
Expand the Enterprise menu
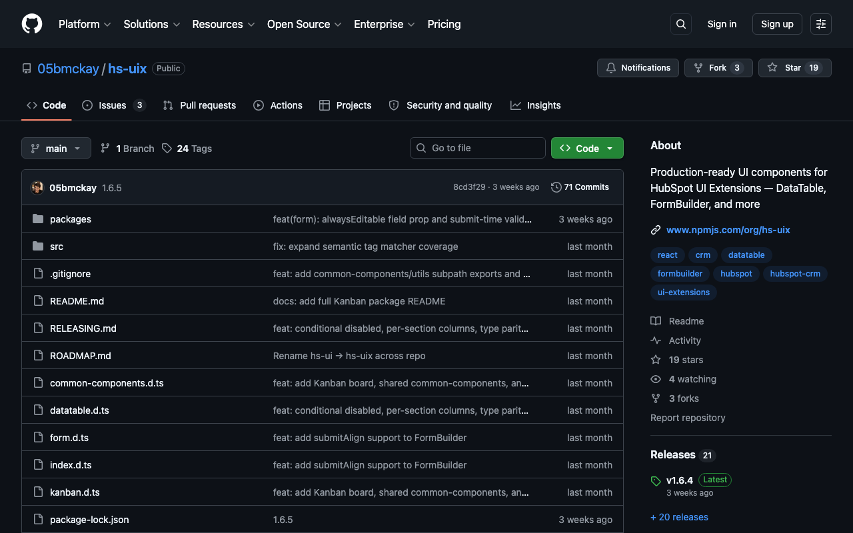click(385, 24)
